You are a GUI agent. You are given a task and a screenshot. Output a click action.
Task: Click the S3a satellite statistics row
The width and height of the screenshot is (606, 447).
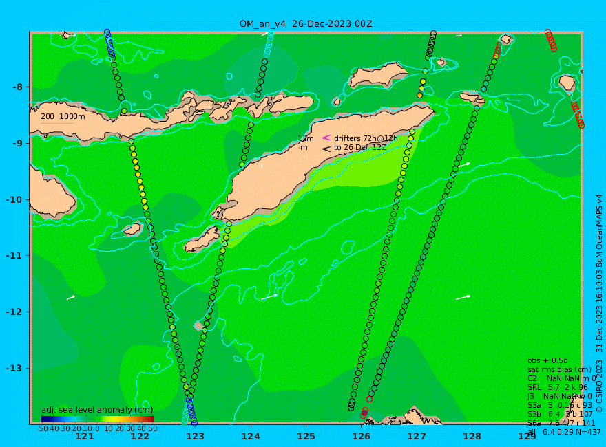click(560, 405)
